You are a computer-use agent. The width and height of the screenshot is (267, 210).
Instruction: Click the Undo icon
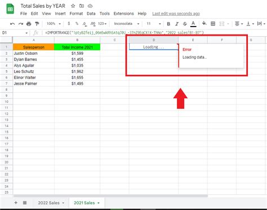point(12,24)
